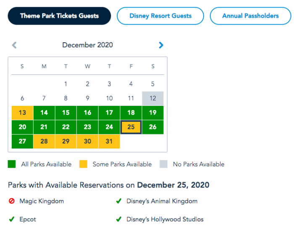Click the December 2020 month heading
294x228 pixels.
click(x=87, y=45)
